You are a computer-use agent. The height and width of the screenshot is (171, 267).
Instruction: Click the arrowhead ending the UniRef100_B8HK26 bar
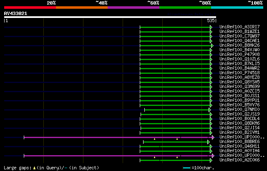212,45
